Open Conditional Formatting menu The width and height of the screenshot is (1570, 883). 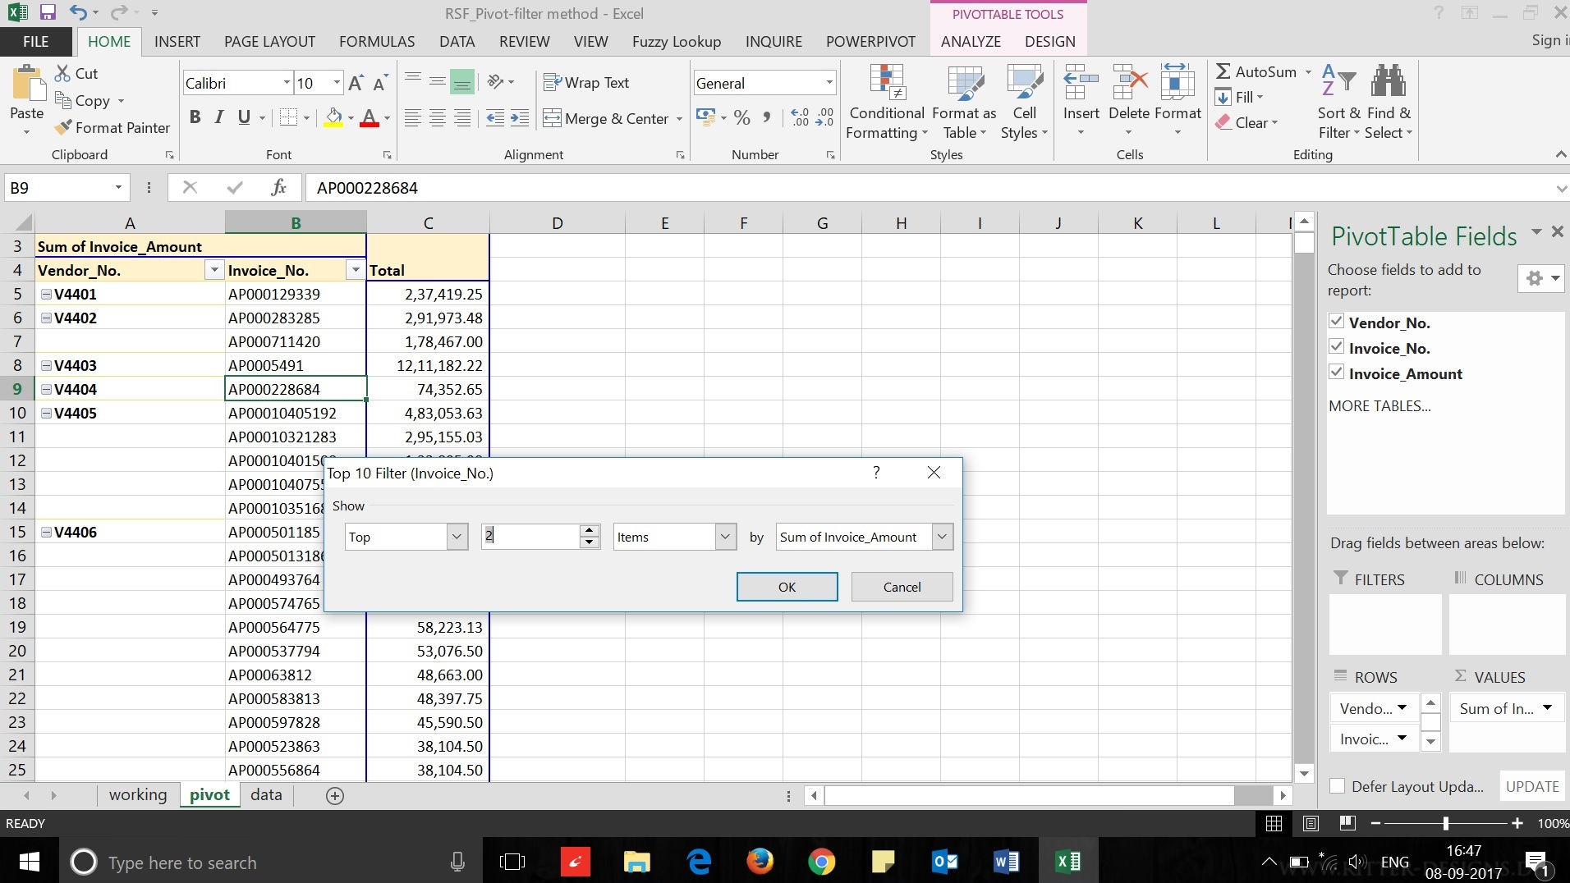coord(887,102)
